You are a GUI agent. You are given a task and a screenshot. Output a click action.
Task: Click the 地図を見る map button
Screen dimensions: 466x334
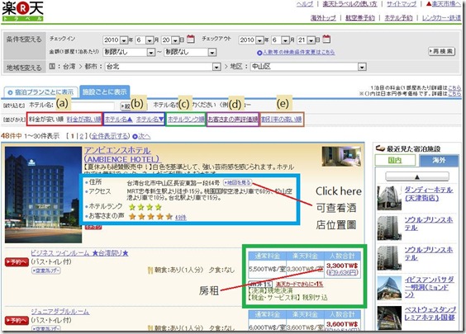[237, 182]
